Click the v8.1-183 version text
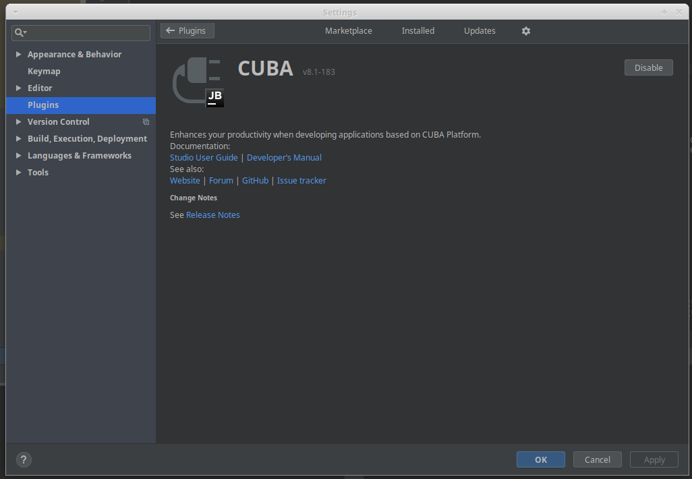The image size is (692, 479). coord(318,72)
